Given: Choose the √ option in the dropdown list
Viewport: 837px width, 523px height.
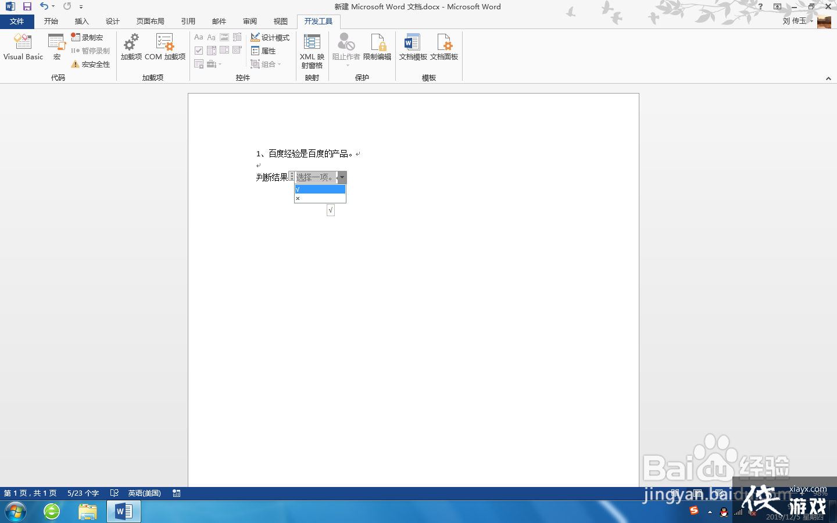Looking at the screenshot, I should pos(320,189).
